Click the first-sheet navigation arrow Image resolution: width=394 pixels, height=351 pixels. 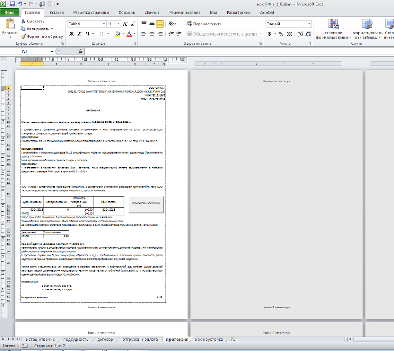[x=3, y=339]
